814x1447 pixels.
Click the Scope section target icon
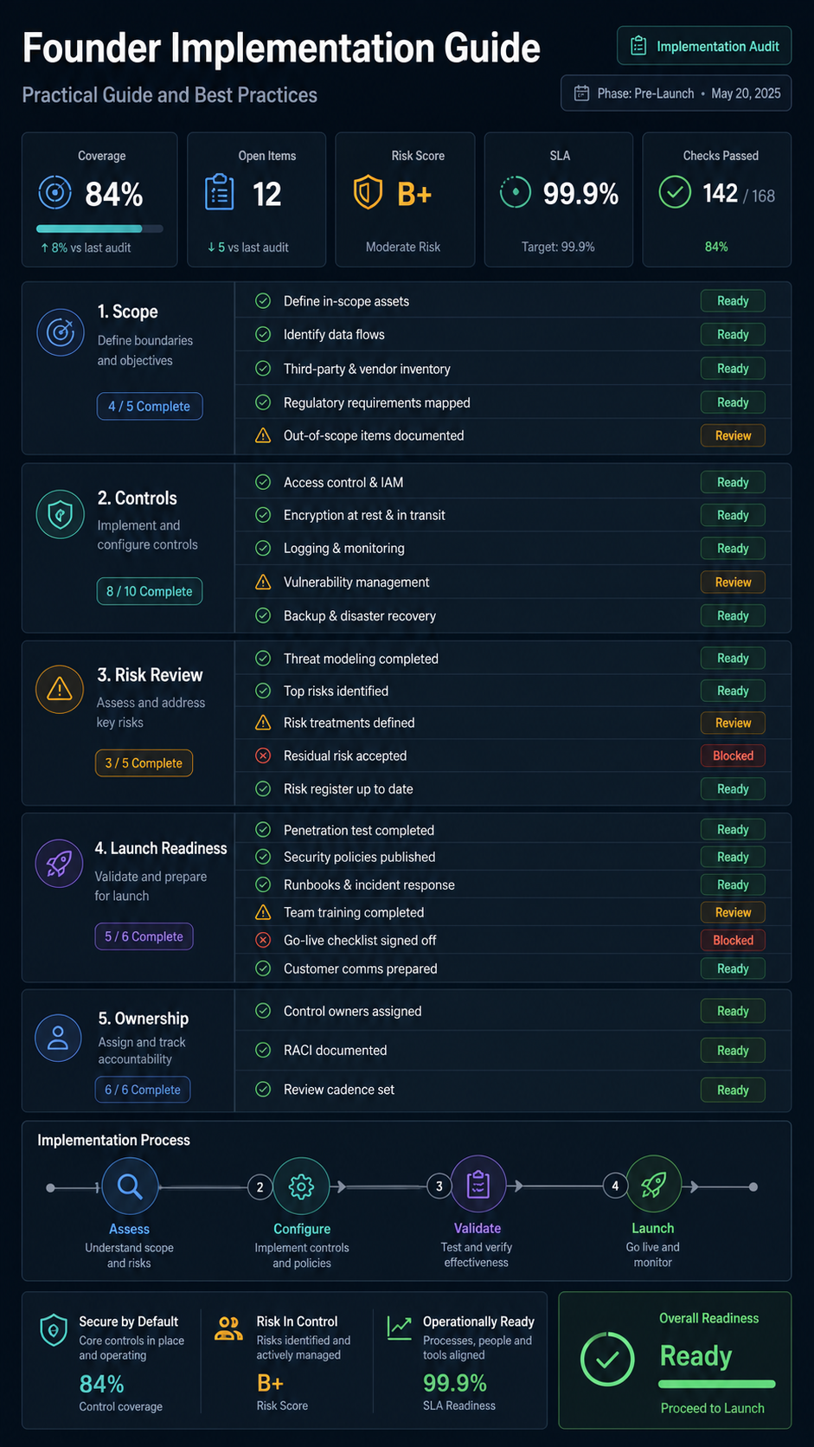pos(61,332)
